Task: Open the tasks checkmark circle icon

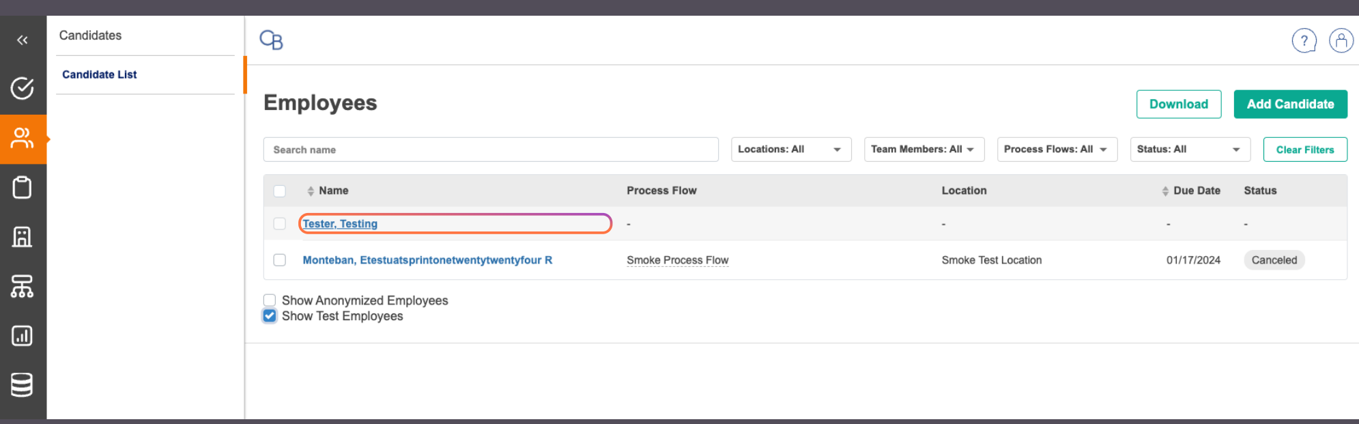Action: (x=23, y=88)
